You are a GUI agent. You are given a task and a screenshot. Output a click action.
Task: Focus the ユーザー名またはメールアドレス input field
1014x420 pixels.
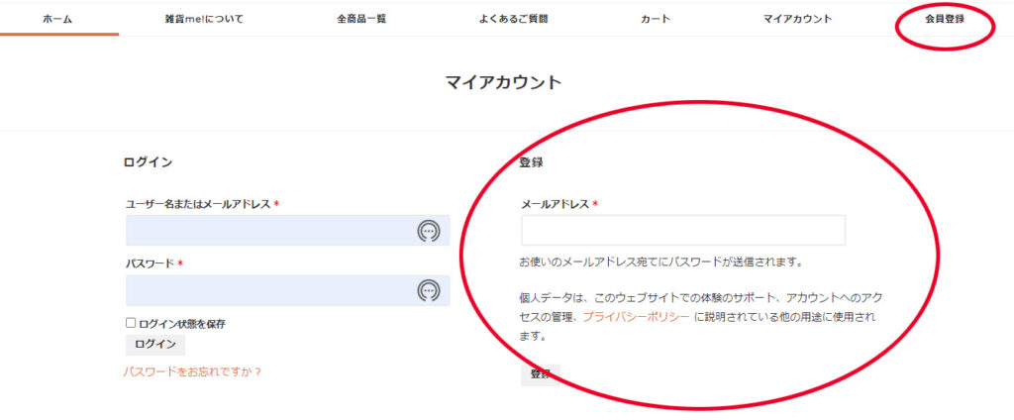pyautogui.click(x=267, y=231)
